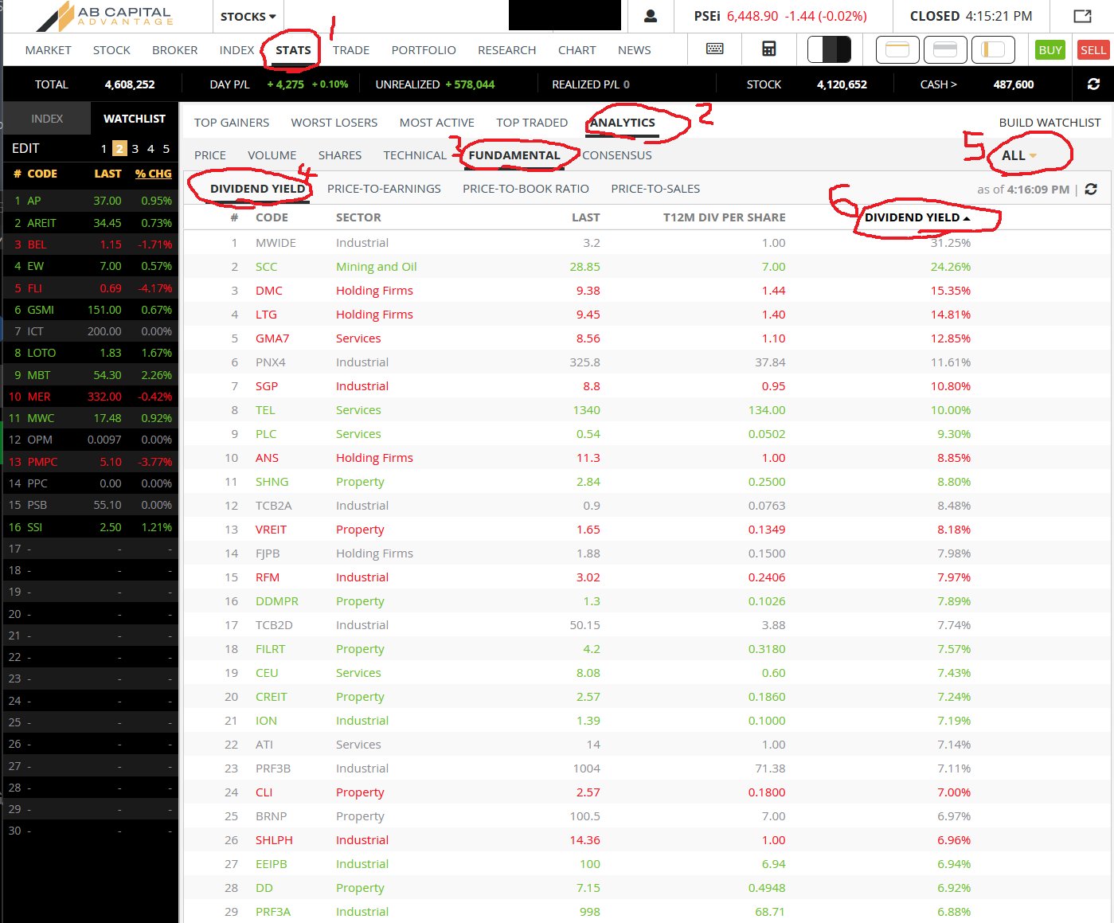Refresh the dividend yield data
Viewport: 1114px width, 923px height.
click(1091, 190)
